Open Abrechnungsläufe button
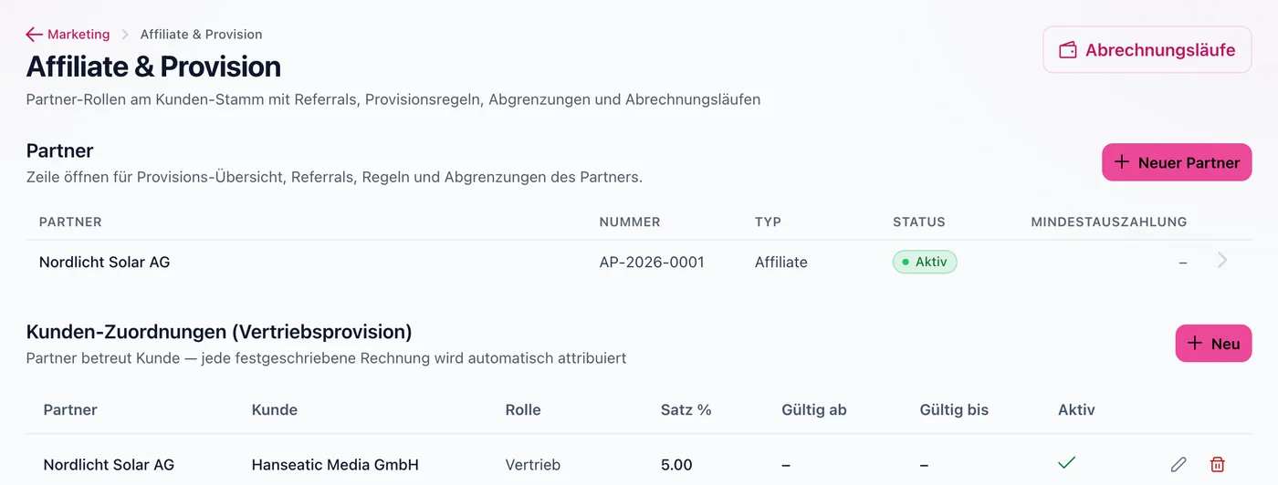Screen dimensions: 1278x485 point(1147,49)
